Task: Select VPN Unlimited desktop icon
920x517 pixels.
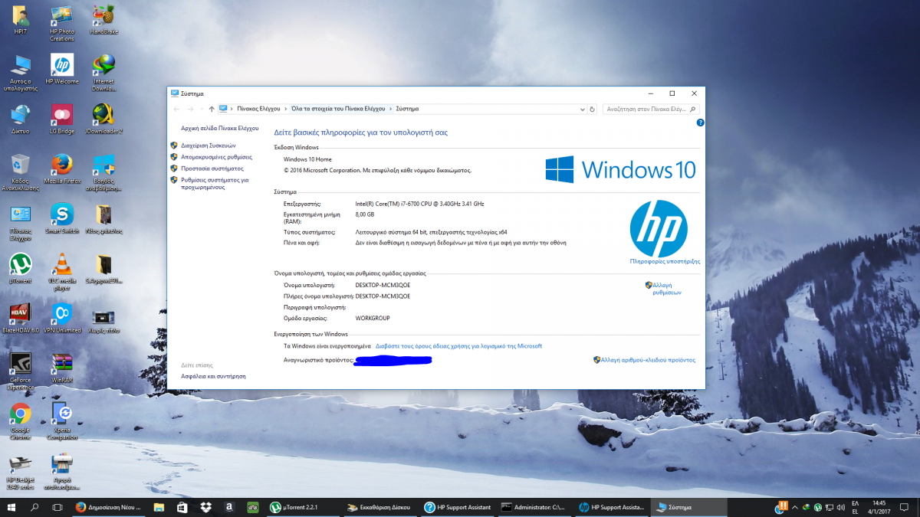Action: [62, 318]
